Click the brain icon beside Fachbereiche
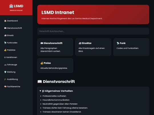Screen dimensions: 154x115 coord(5,87)
